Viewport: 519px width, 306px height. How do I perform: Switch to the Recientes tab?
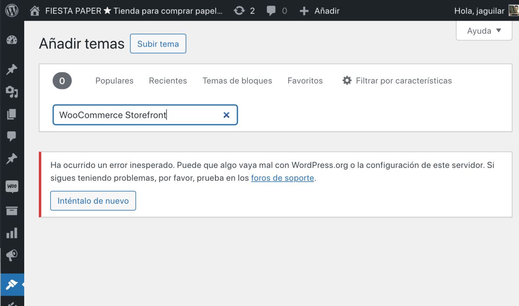(168, 80)
